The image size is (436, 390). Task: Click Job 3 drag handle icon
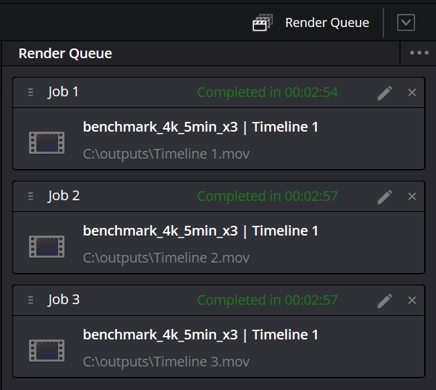click(30, 301)
